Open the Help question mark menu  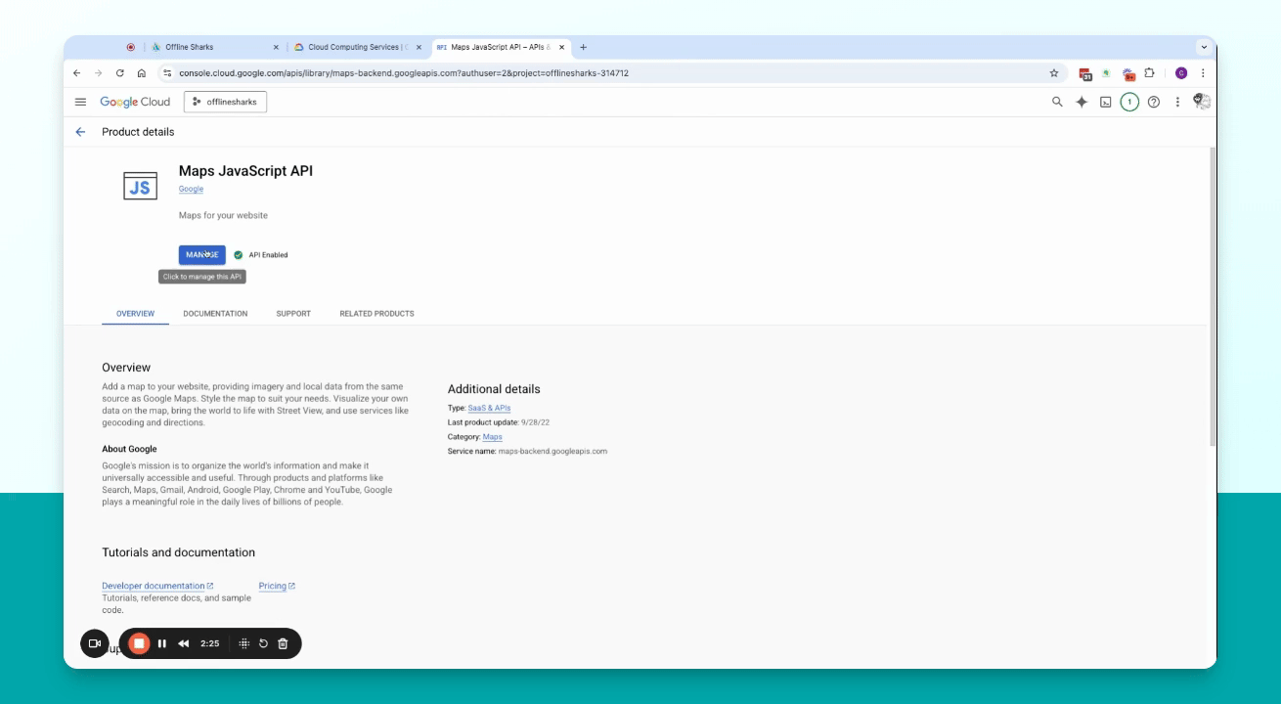tap(1154, 102)
